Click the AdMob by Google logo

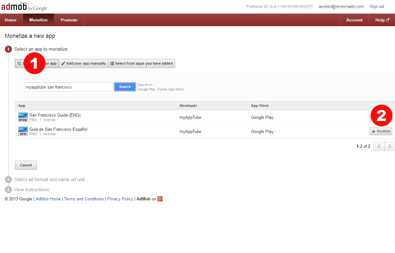tap(25, 6)
